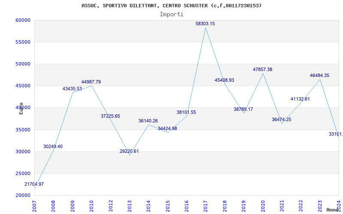Click the y-axis tick 20000

(x=23, y=196)
